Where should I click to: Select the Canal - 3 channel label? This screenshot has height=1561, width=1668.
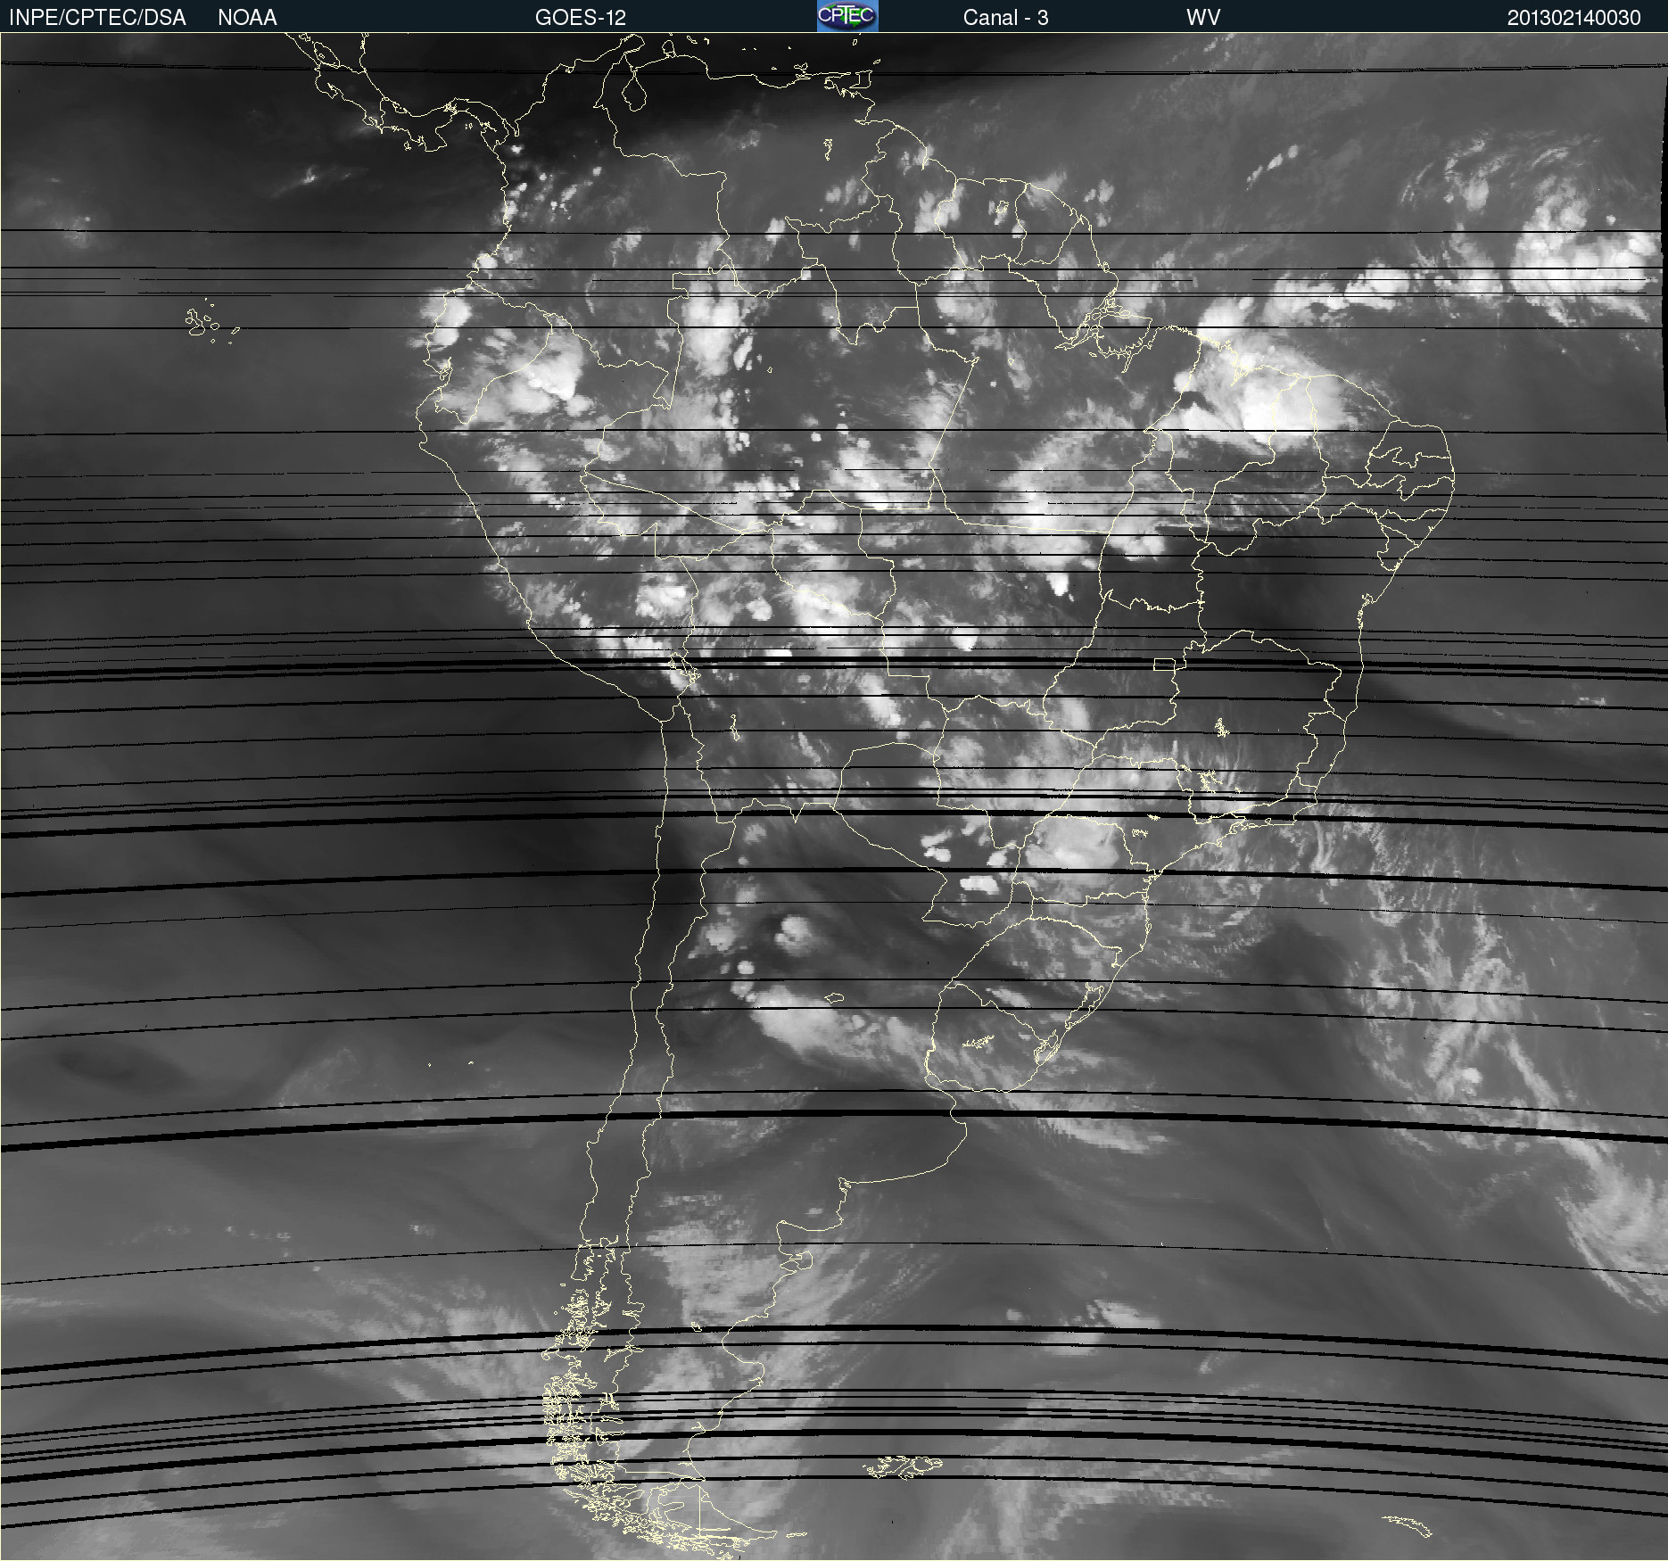[x=1005, y=17]
